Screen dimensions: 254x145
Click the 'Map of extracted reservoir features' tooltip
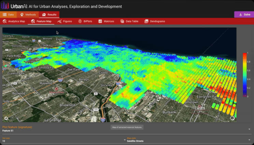pyautogui.click(x=127, y=127)
